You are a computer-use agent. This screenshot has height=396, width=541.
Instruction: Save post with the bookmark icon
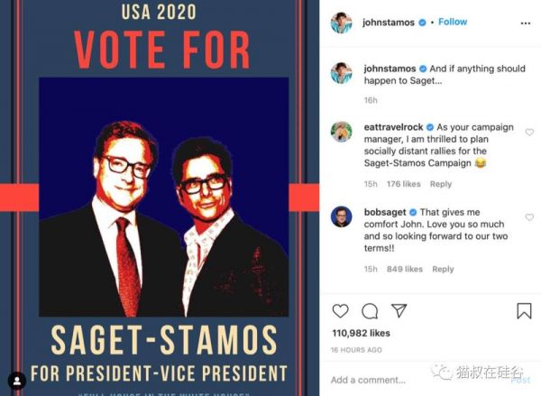[524, 311]
